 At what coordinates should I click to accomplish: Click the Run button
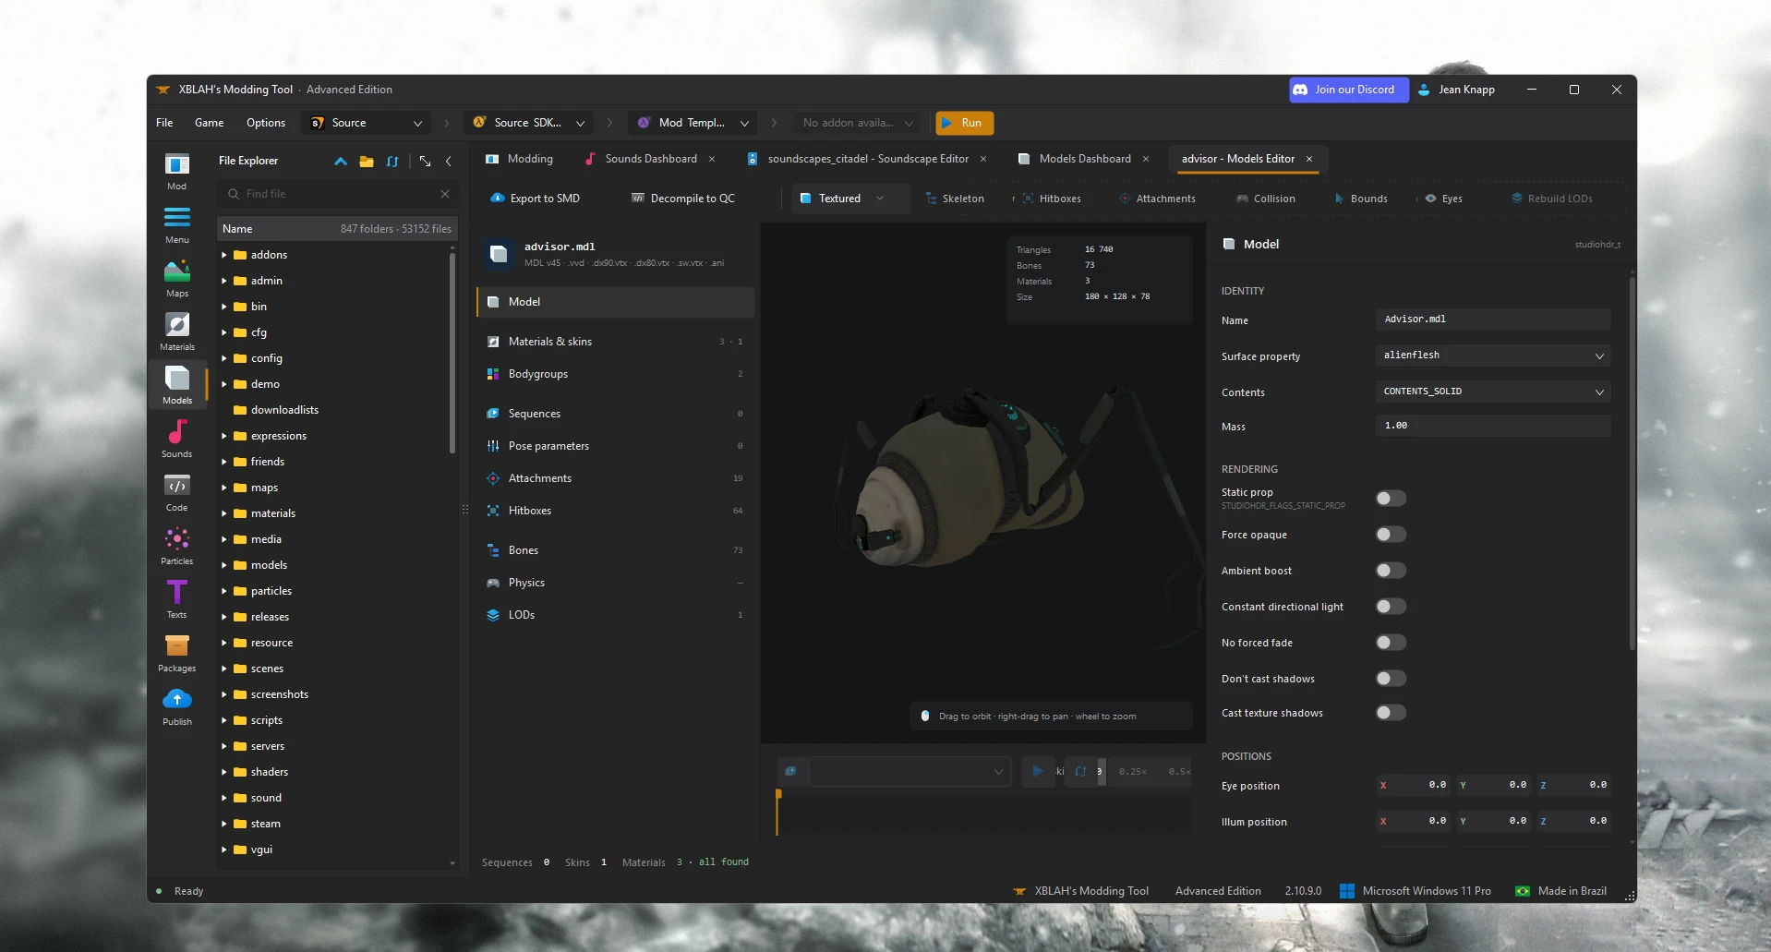pos(964,123)
